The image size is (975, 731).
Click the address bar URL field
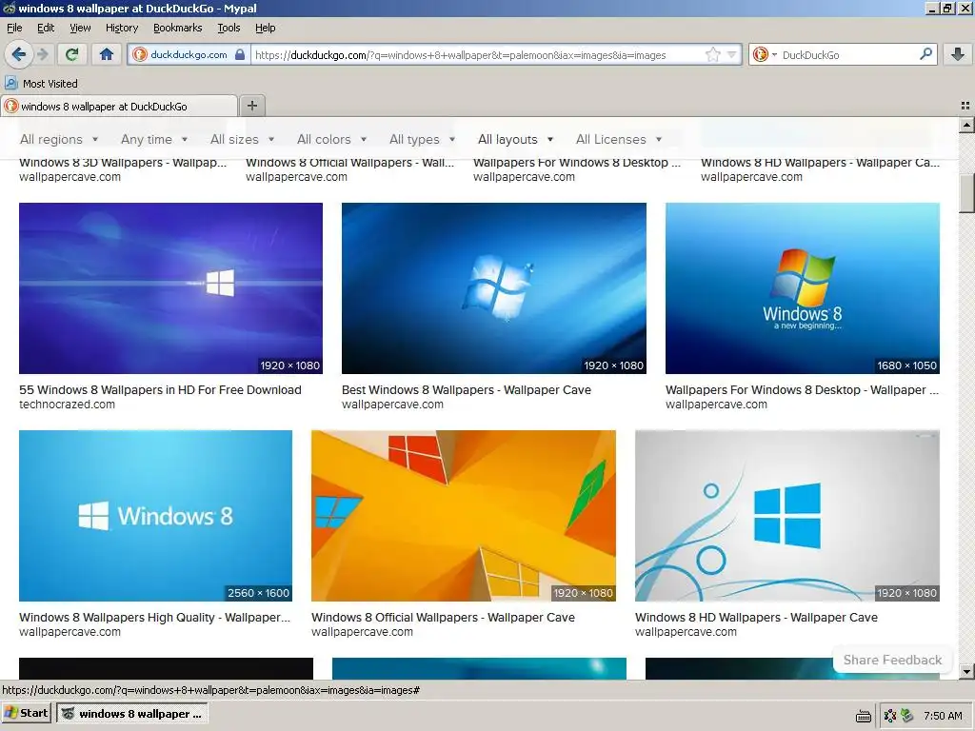coord(479,54)
